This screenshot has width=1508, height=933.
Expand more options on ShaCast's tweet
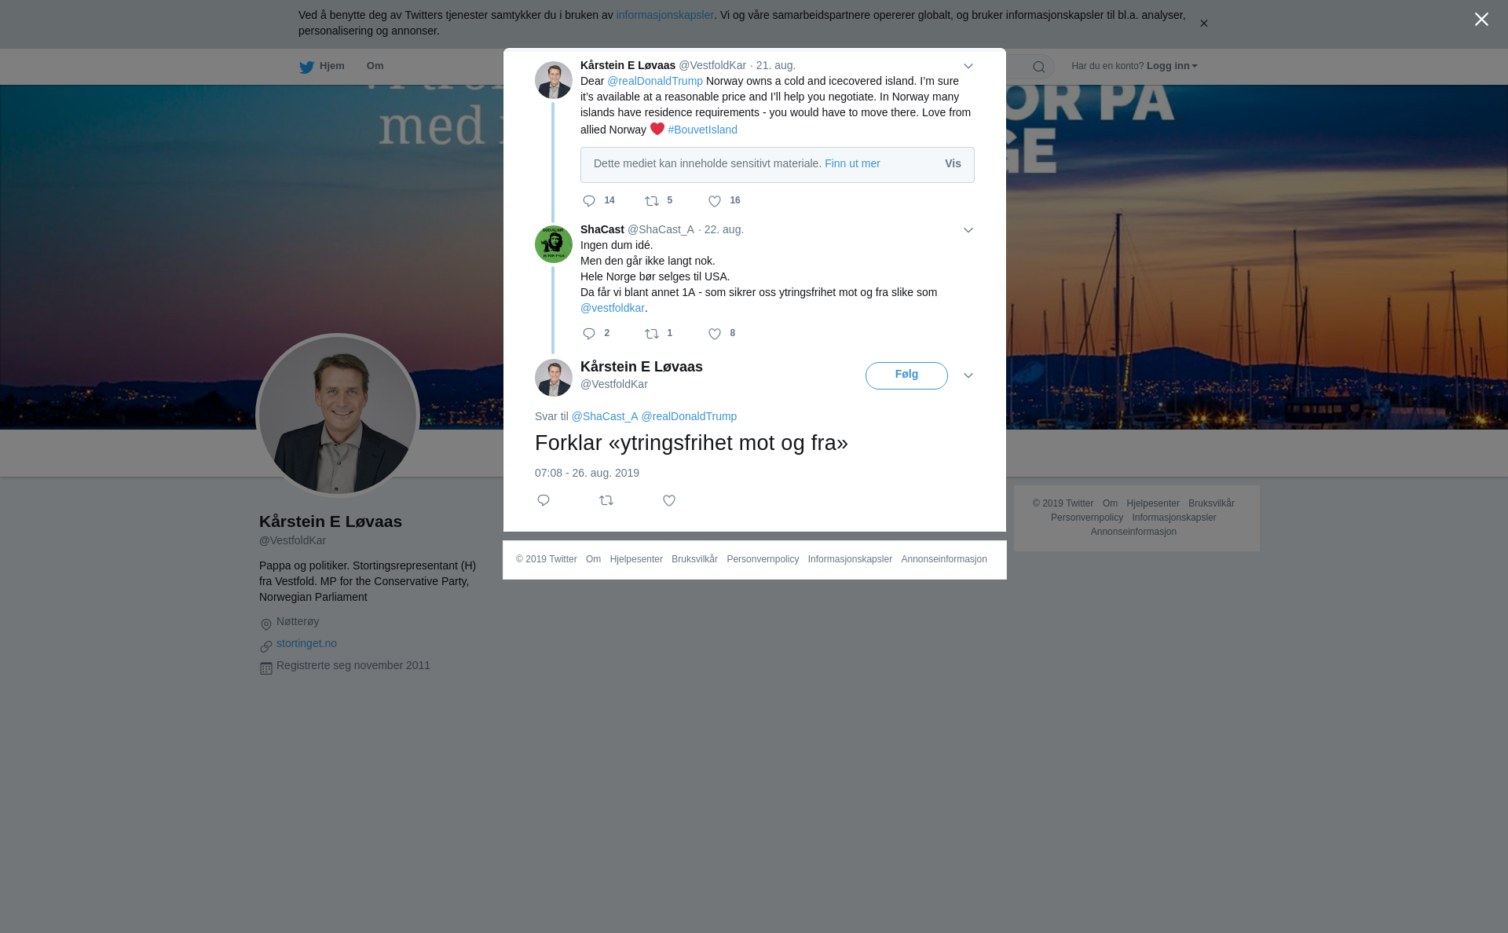click(968, 230)
